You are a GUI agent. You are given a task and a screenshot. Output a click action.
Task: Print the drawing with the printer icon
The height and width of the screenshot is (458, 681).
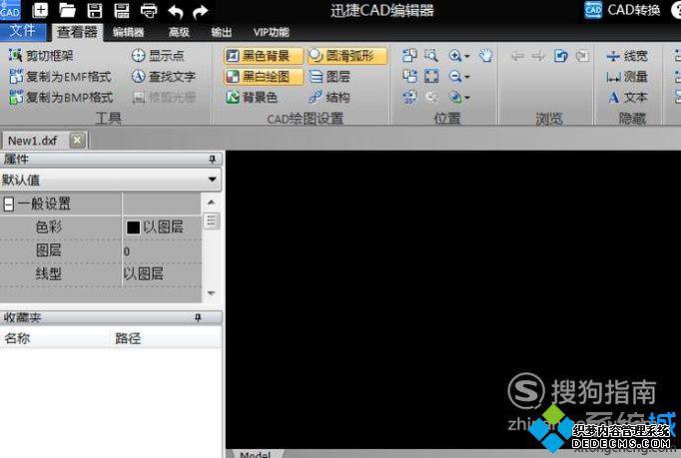(x=149, y=11)
